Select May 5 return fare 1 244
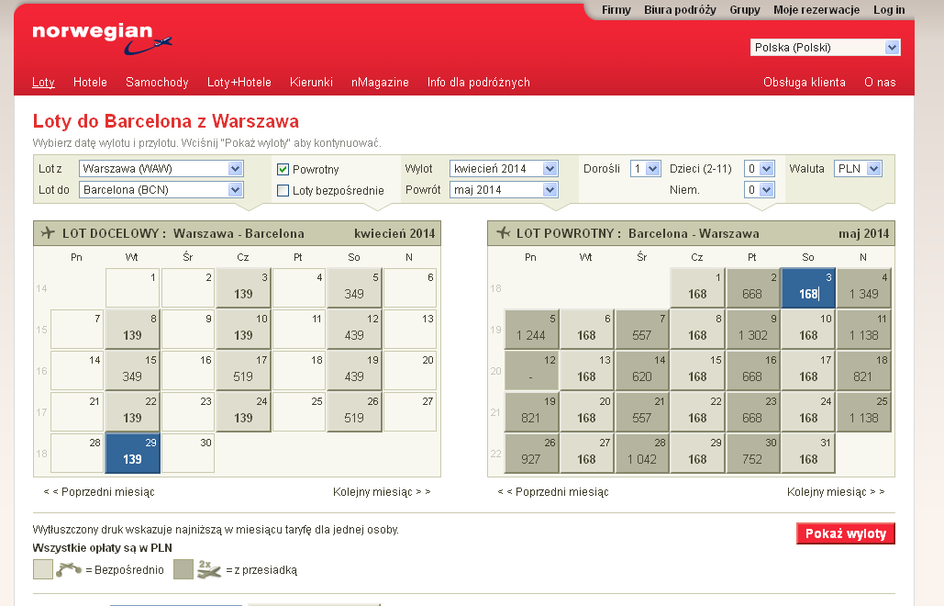The image size is (944, 606). tap(531, 329)
